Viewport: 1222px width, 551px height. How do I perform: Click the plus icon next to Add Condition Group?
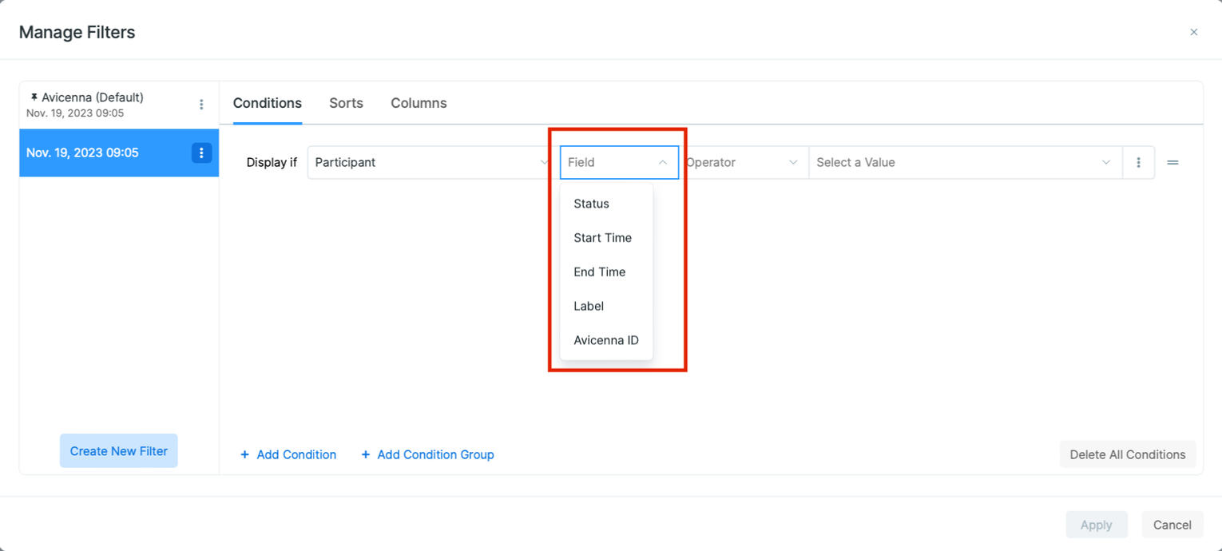(x=366, y=454)
